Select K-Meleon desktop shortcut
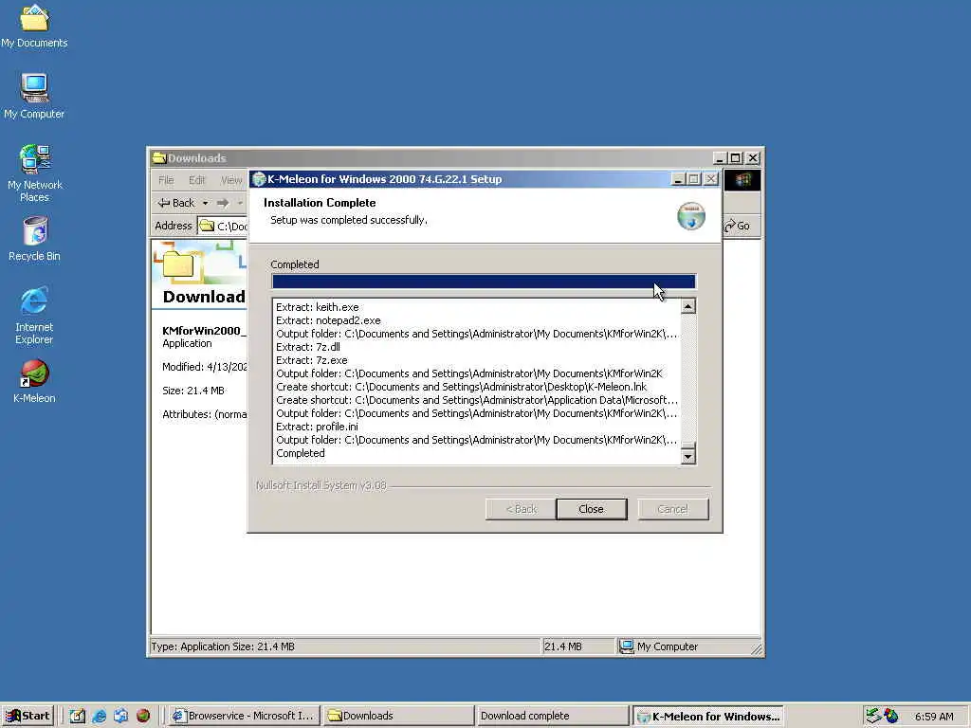This screenshot has width=971, height=728. point(34,381)
